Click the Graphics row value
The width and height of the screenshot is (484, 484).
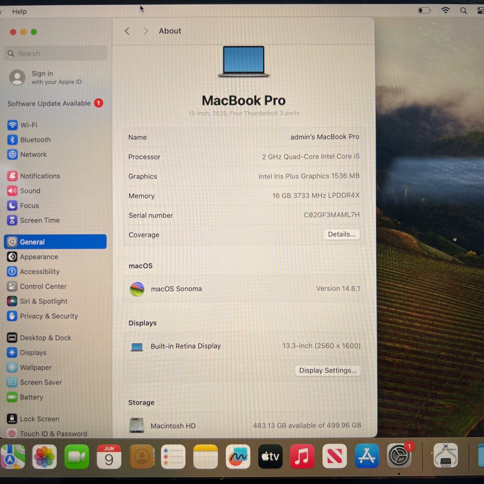(309, 176)
